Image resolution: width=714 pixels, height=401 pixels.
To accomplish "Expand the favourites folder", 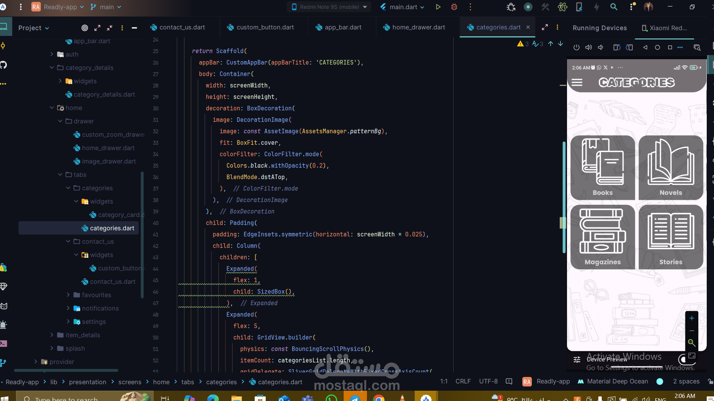I will (x=68, y=295).
